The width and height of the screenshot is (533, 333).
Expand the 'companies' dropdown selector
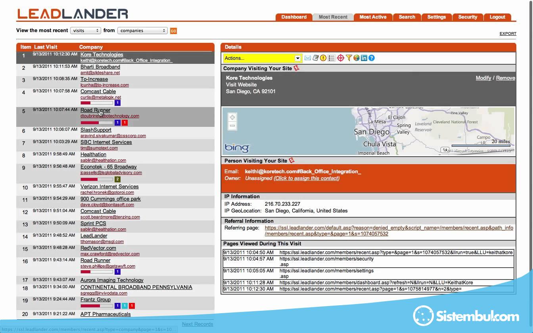[x=142, y=31]
